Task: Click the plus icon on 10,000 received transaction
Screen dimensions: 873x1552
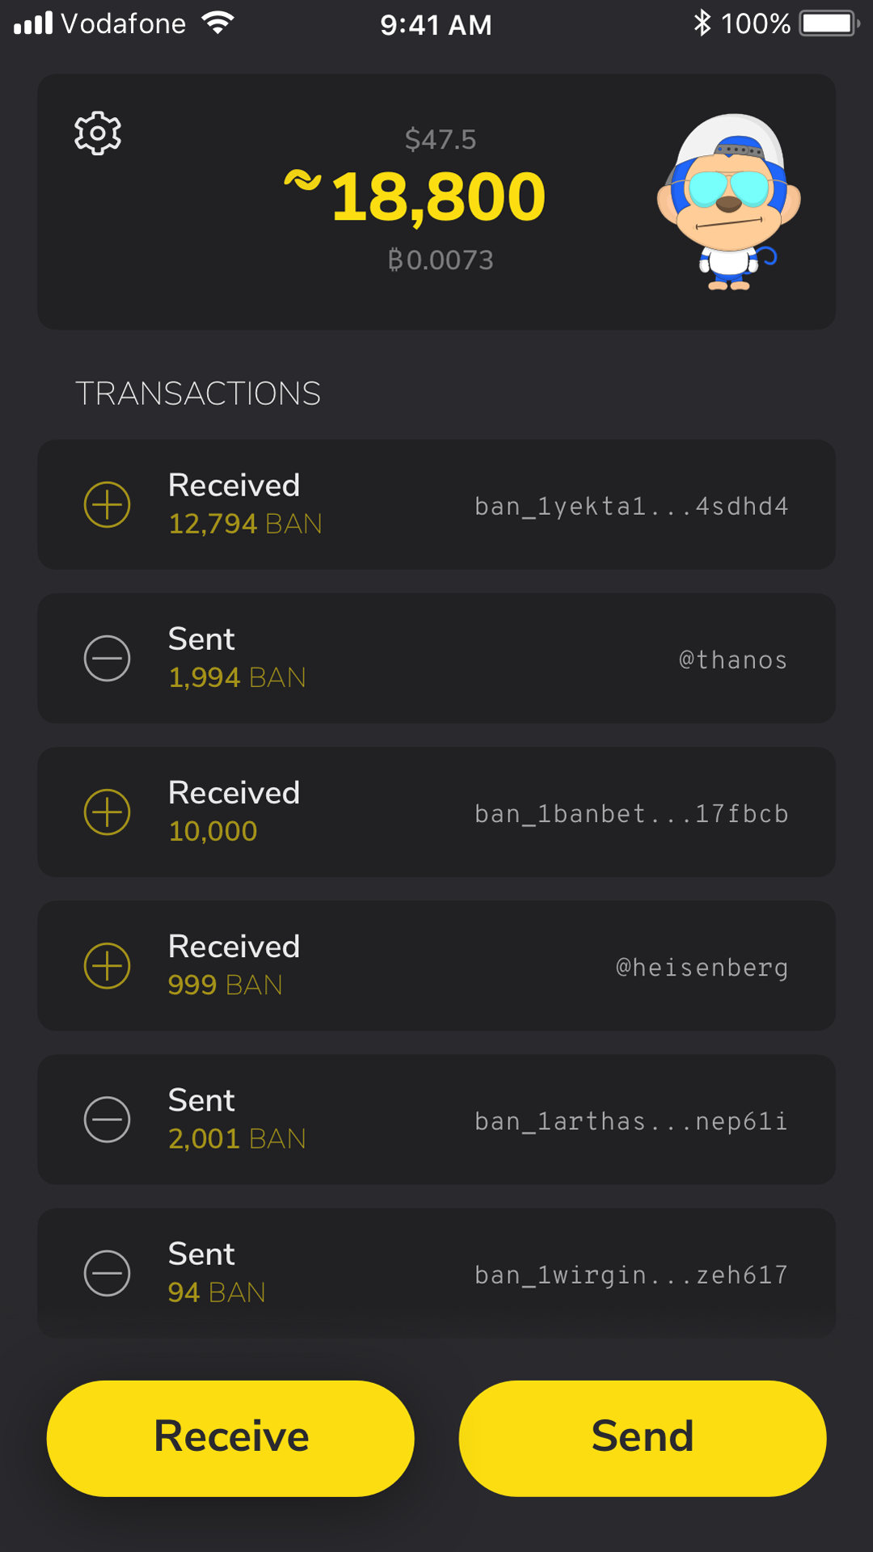Action: pyautogui.click(x=108, y=812)
